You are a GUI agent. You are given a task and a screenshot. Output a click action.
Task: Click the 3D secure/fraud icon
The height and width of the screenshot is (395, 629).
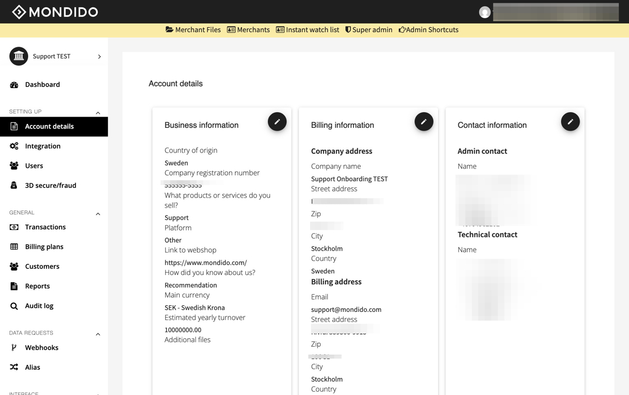13,185
